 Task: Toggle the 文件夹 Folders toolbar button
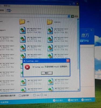click(x=2, y=10)
